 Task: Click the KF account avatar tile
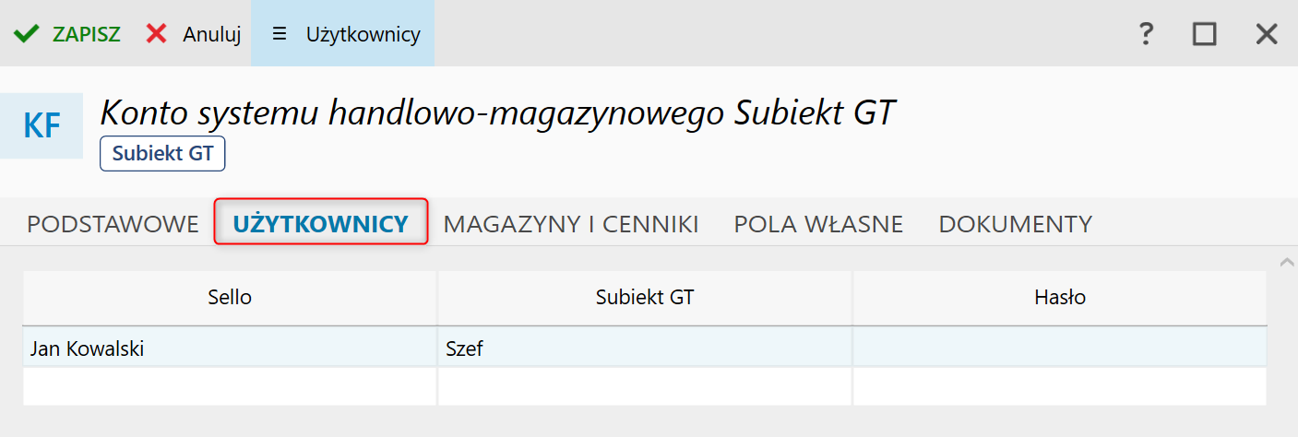(x=42, y=125)
